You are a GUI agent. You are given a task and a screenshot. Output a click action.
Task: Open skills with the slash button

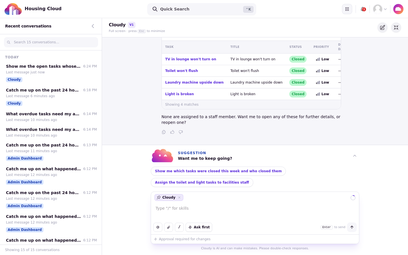[179, 227]
